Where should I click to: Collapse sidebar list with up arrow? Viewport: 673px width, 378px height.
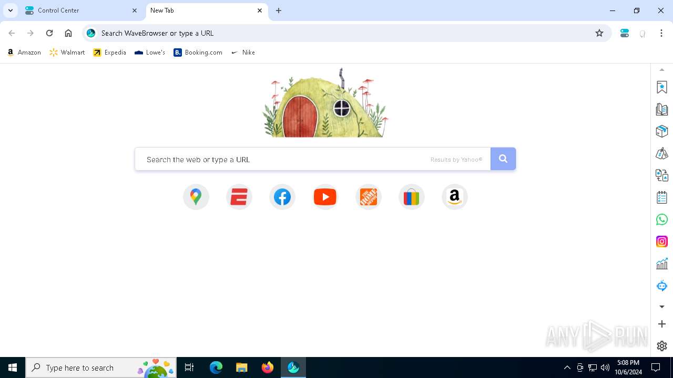(662, 70)
